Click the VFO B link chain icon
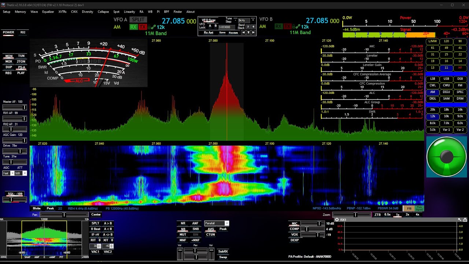 tap(298, 27)
